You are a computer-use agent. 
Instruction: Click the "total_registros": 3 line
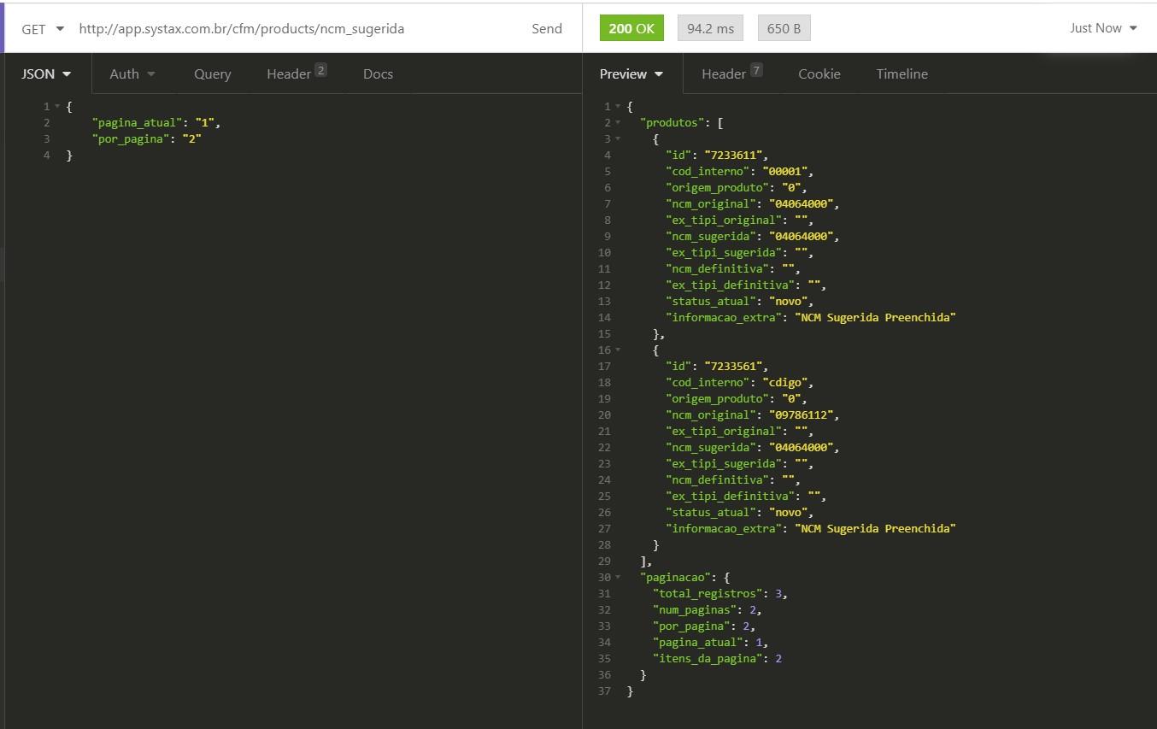(x=719, y=594)
